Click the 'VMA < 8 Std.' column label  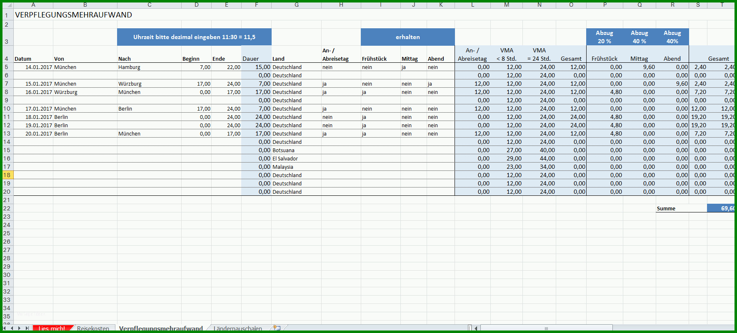click(507, 54)
